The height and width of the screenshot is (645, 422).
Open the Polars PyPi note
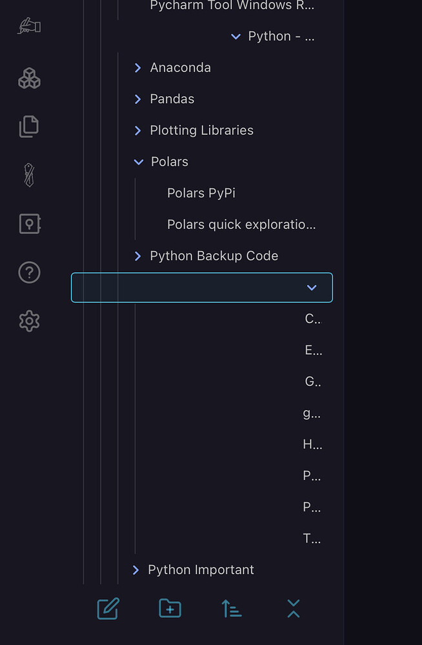click(201, 193)
